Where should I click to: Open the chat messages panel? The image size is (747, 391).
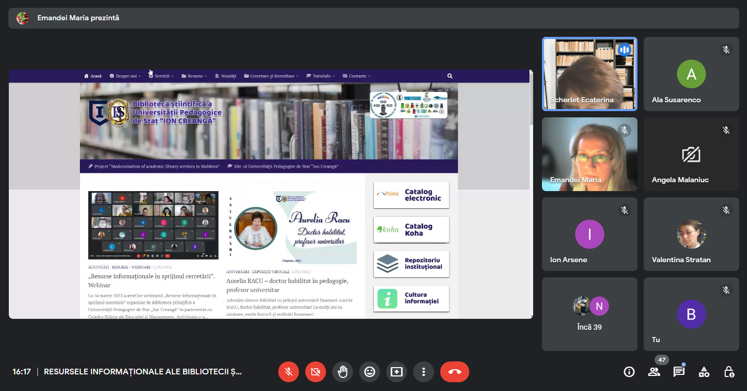(679, 372)
